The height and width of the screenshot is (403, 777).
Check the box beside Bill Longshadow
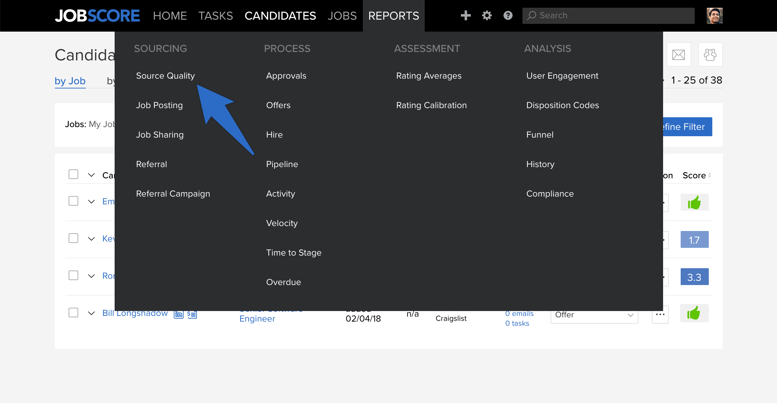[x=73, y=313]
